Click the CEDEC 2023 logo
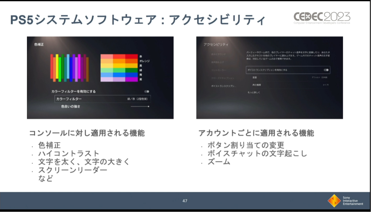The width and height of the screenshot is (371, 212). click(x=322, y=18)
